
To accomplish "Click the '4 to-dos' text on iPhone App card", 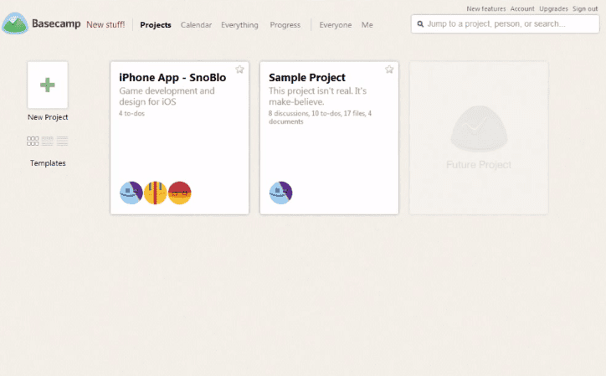I will (131, 113).
